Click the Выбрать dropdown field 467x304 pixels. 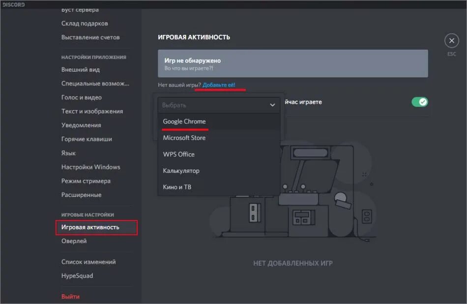pos(219,105)
